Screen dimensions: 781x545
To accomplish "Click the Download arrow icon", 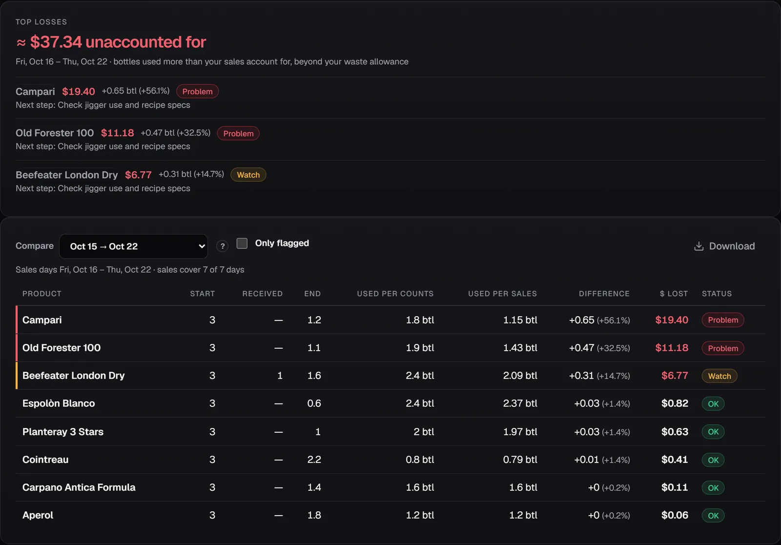I will point(699,246).
